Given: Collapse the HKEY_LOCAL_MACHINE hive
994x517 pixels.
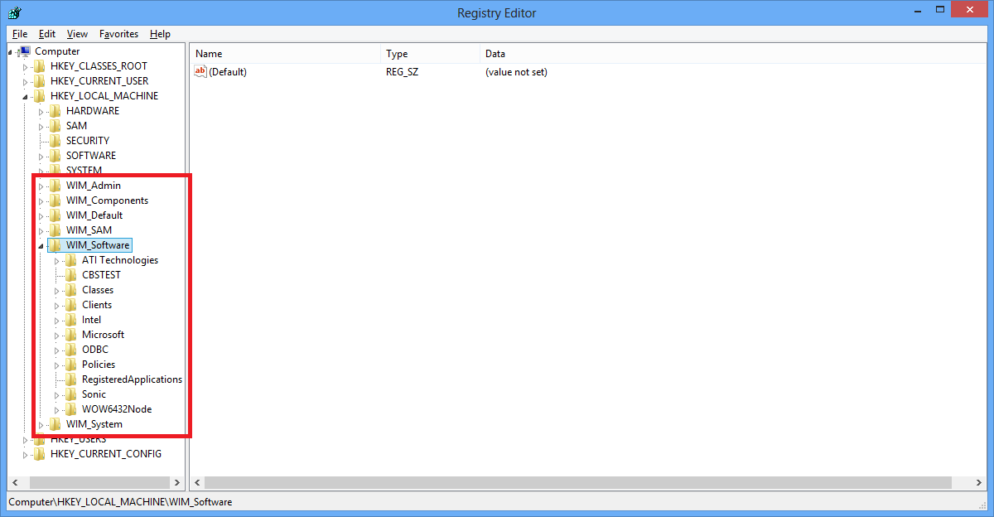Looking at the screenshot, I should tap(26, 97).
